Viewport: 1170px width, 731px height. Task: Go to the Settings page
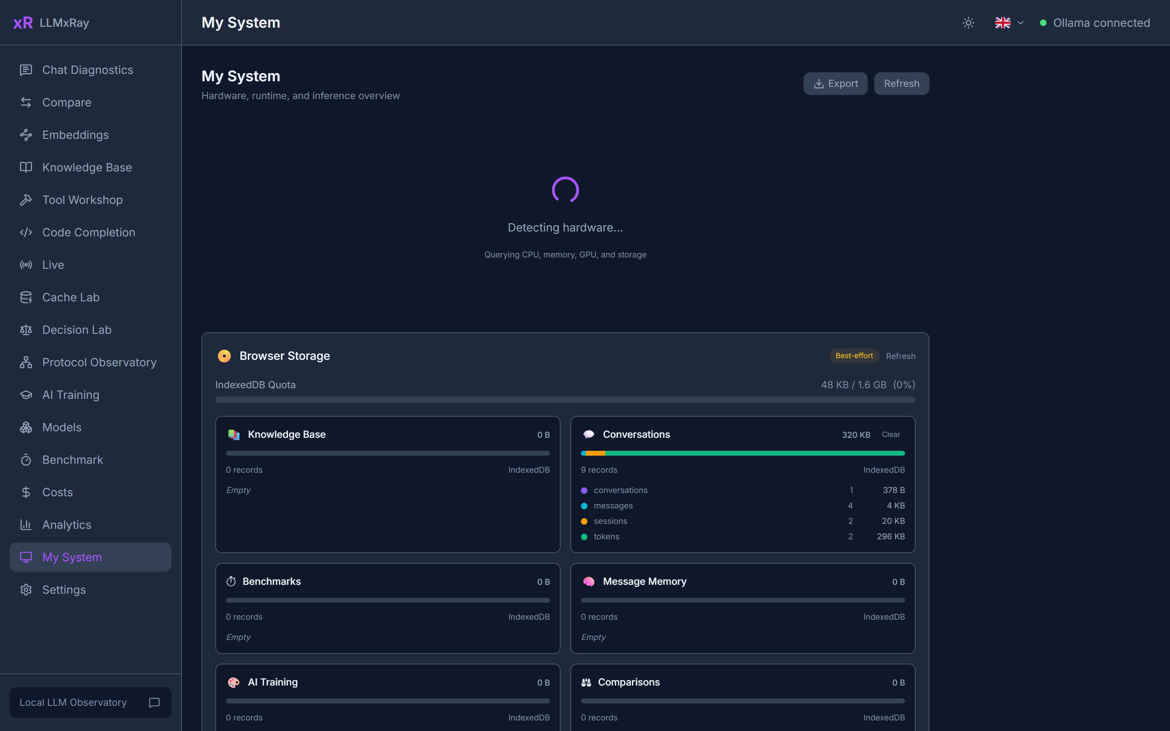[x=91, y=590]
